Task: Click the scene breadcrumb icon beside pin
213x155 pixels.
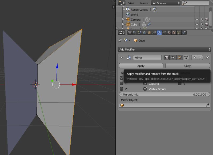Action: click(x=126, y=40)
